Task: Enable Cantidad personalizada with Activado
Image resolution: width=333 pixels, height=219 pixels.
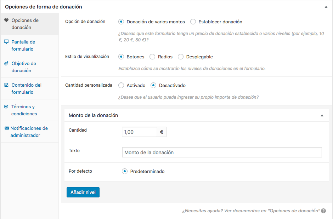Action: click(121, 85)
